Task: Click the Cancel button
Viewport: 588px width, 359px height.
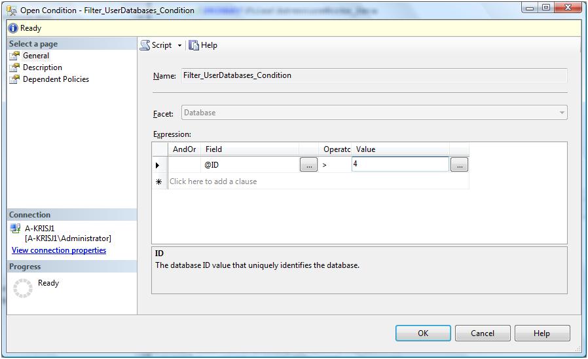Action: (483, 333)
